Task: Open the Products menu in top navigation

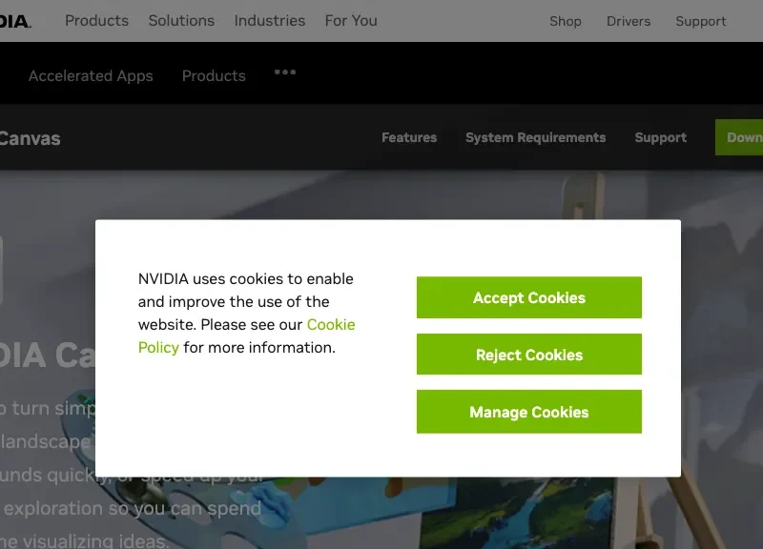Action: pyautogui.click(x=97, y=21)
